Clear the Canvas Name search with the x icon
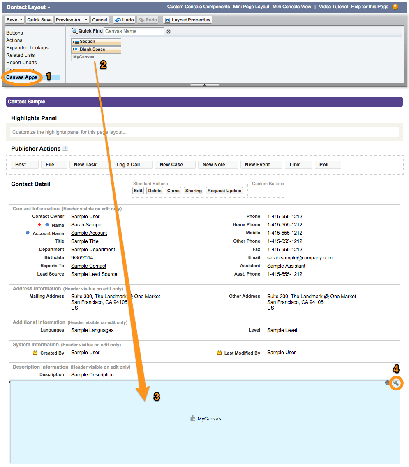Image resolution: width=409 pixels, height=467 pixels. coord(168,31)
